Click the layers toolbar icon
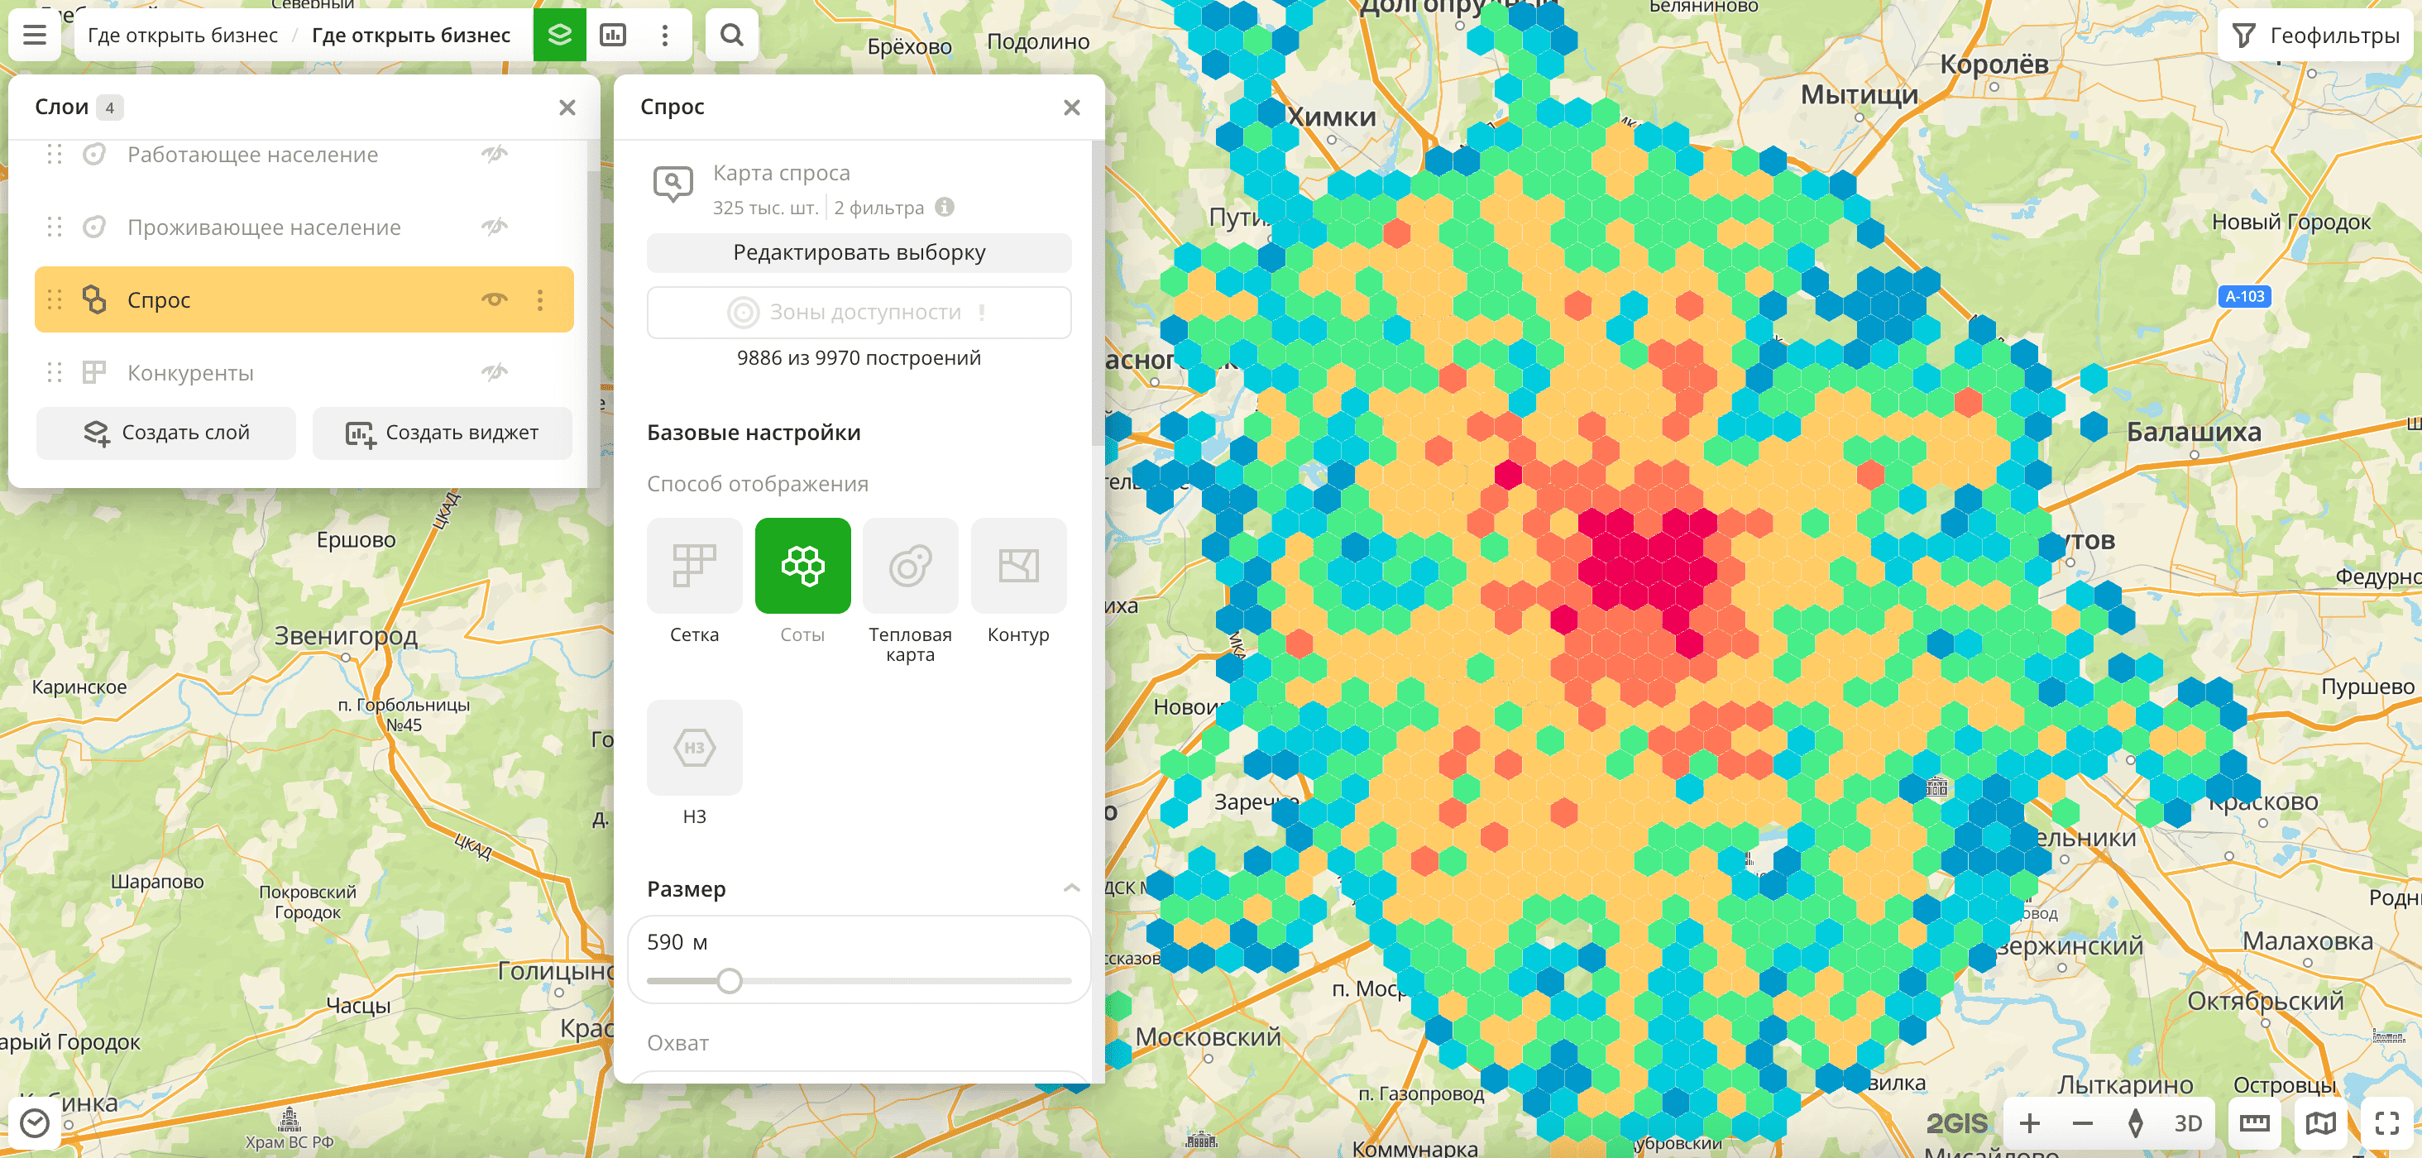Viewport: 2422px width, 1158px height. [559, 36]
